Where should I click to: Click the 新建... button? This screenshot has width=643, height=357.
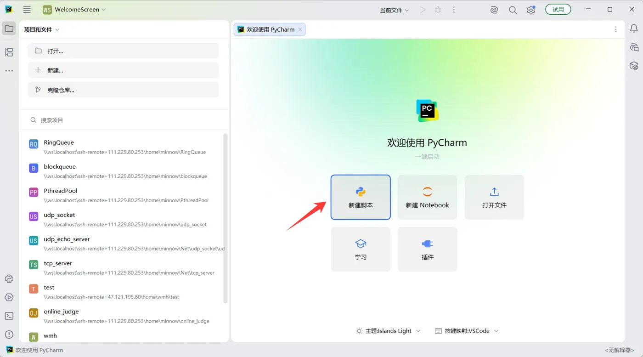coord(124,70)
